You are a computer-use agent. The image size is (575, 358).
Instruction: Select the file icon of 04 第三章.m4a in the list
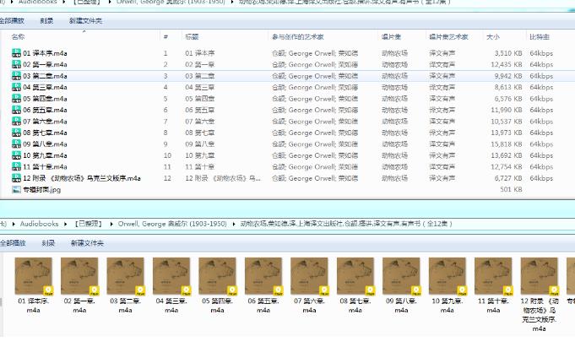16,87
